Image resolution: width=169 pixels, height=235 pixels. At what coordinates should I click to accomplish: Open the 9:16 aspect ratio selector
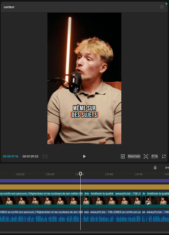point(155,156)
